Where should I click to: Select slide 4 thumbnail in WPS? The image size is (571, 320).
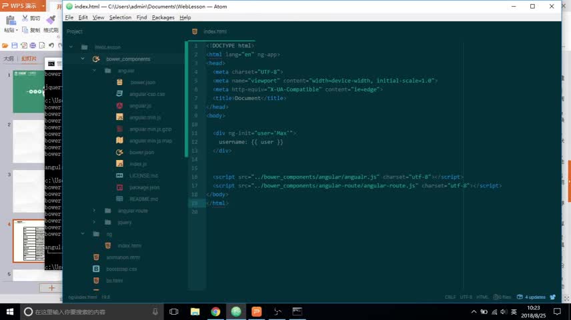pos(29,241)
